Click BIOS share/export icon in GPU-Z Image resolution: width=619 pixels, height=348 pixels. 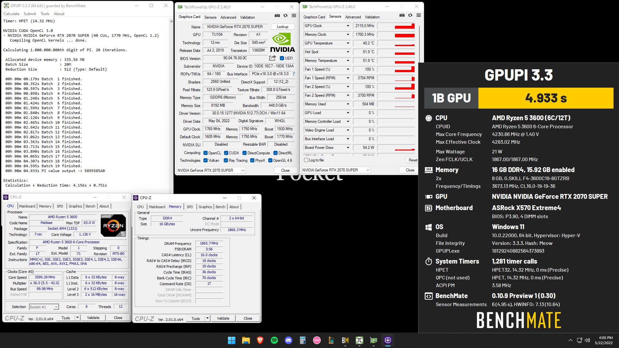coord(272,58)
